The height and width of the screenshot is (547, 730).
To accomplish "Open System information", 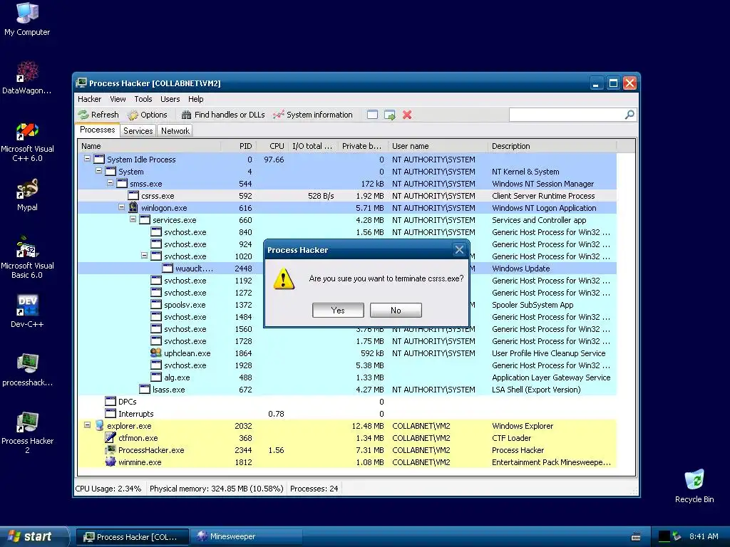I will [313, 115].
